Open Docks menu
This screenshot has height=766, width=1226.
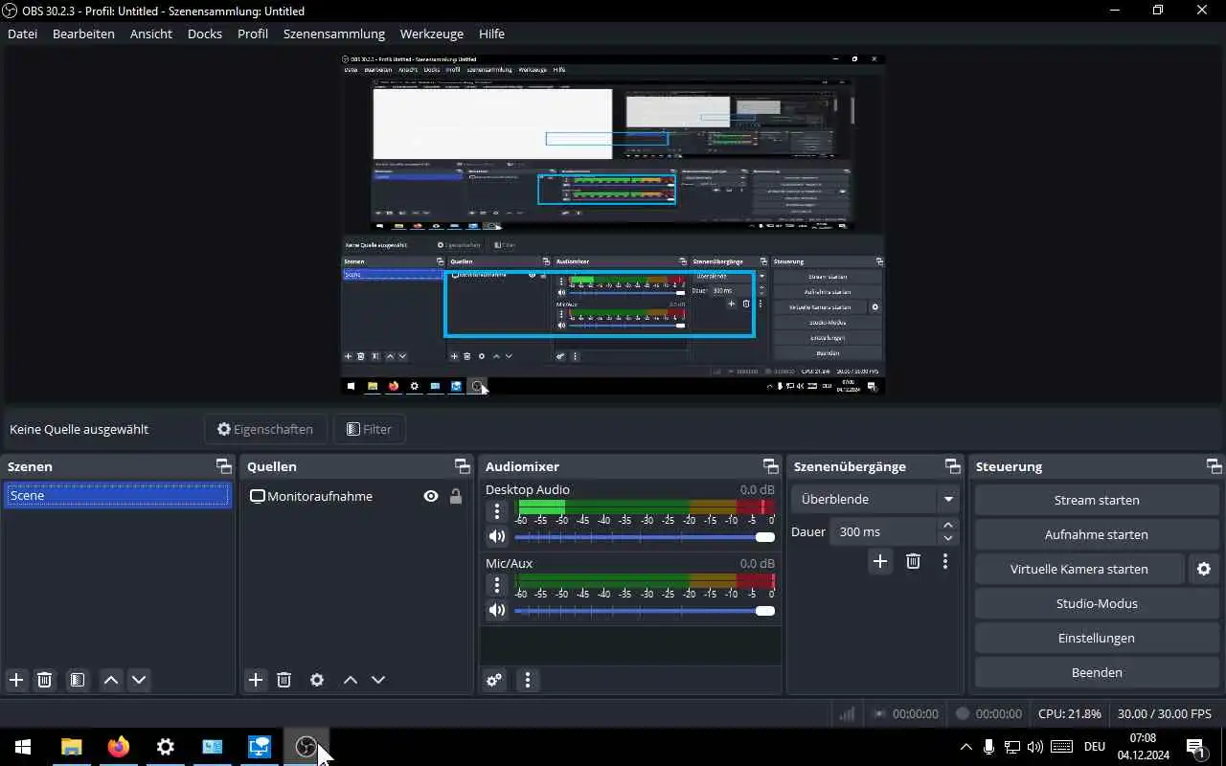[205, 34]
